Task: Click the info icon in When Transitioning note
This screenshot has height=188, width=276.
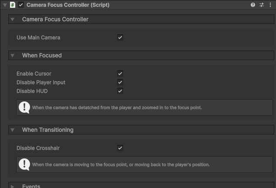Action: [24, 164]
